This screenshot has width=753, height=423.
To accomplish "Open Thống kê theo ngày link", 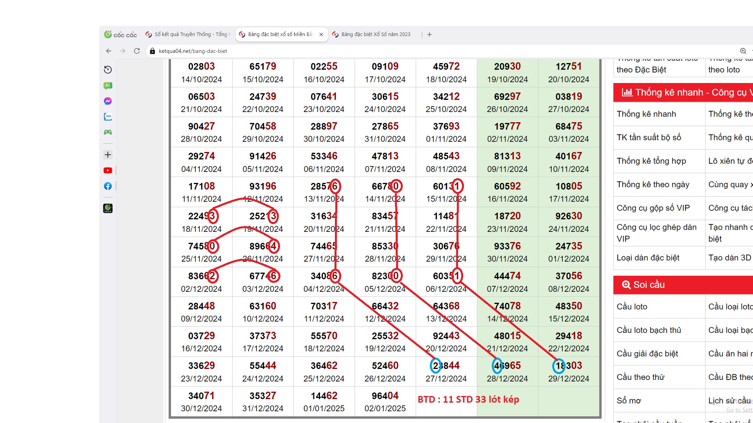I will (653, 184).
